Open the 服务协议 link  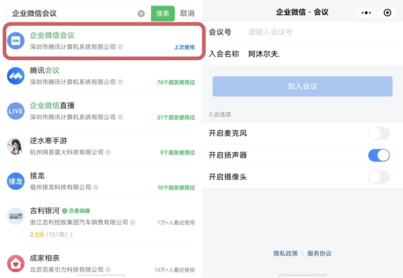(319, 254)
